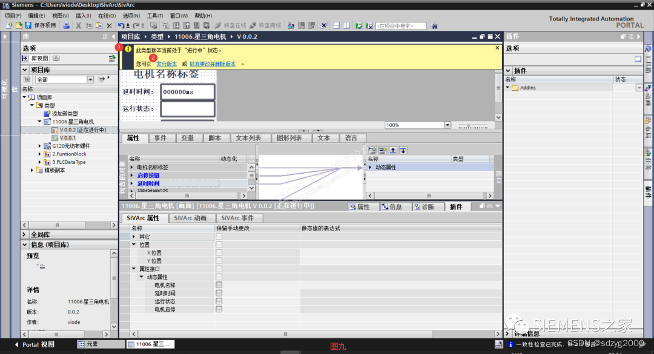Click the cut scissors icon
654x354 pixels.
78,25
